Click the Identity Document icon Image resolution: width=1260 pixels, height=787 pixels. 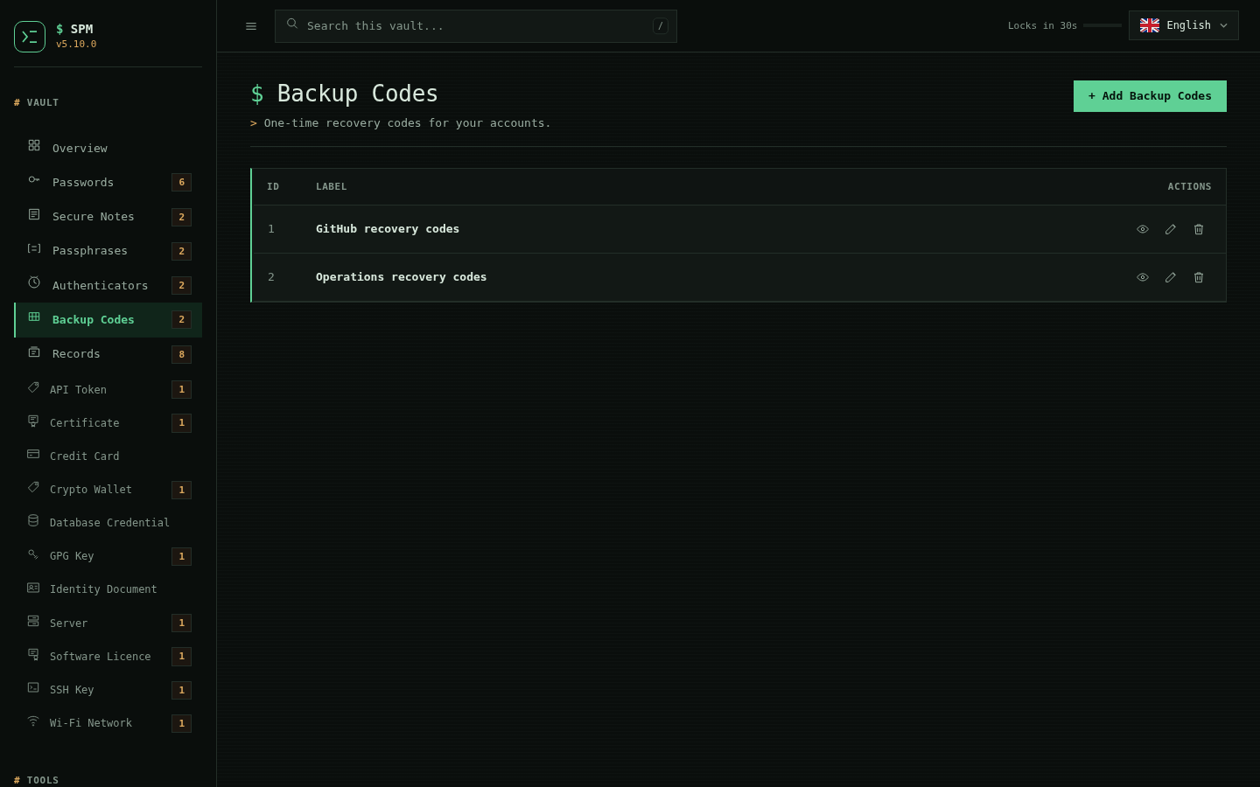pyautogui.click(x=33, y=588)
